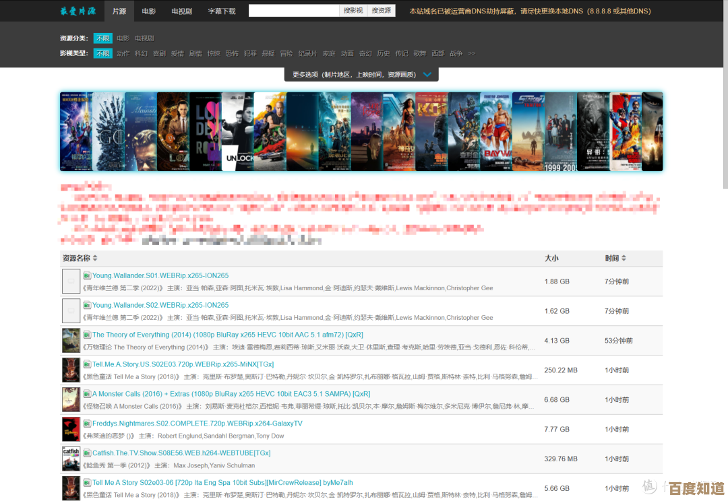Viewport: 728px width, 501px height.
Task: Show more genres with the >> arrow
Action: (472, 53)
